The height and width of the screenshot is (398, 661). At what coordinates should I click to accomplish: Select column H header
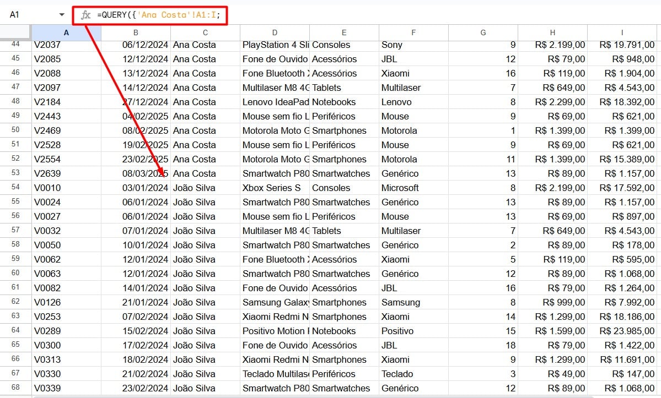pyautogui.click(x=552, y=32)
